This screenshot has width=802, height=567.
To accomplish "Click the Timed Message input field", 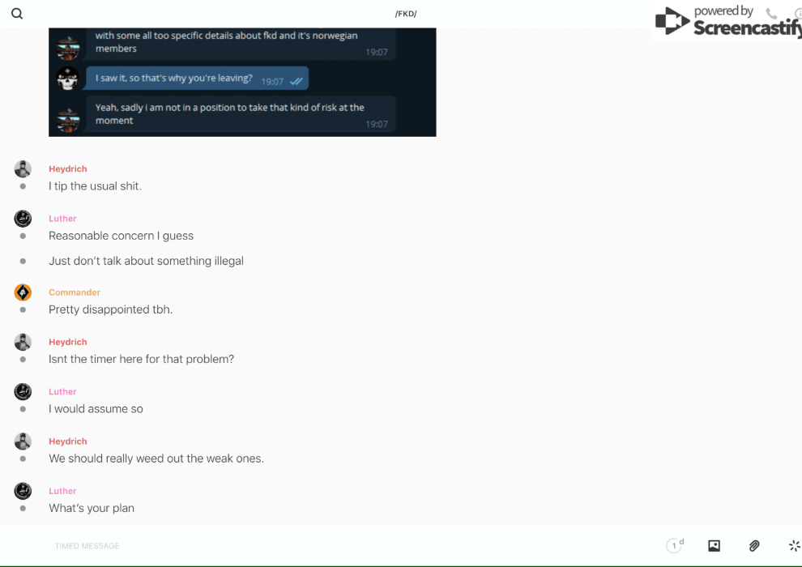I will tap(353, 545).
